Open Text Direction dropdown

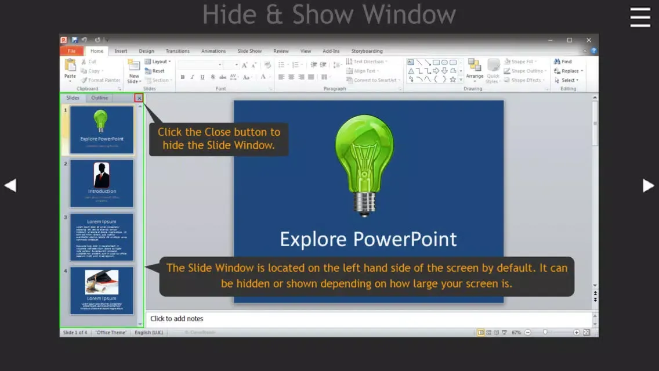coord(367,62)
